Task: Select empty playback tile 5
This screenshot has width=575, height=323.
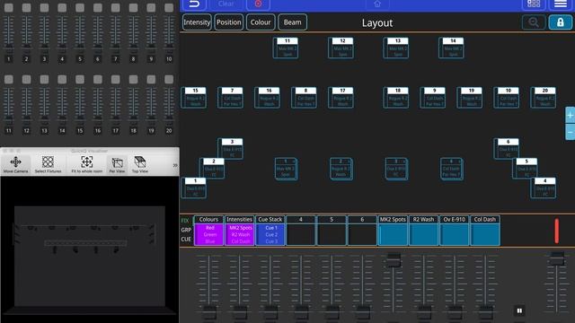Action: coord(332,231)
